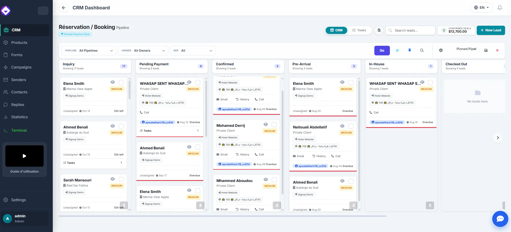
Task: Click Email on Mohamed Derrij card
Action: coord(222,155)
